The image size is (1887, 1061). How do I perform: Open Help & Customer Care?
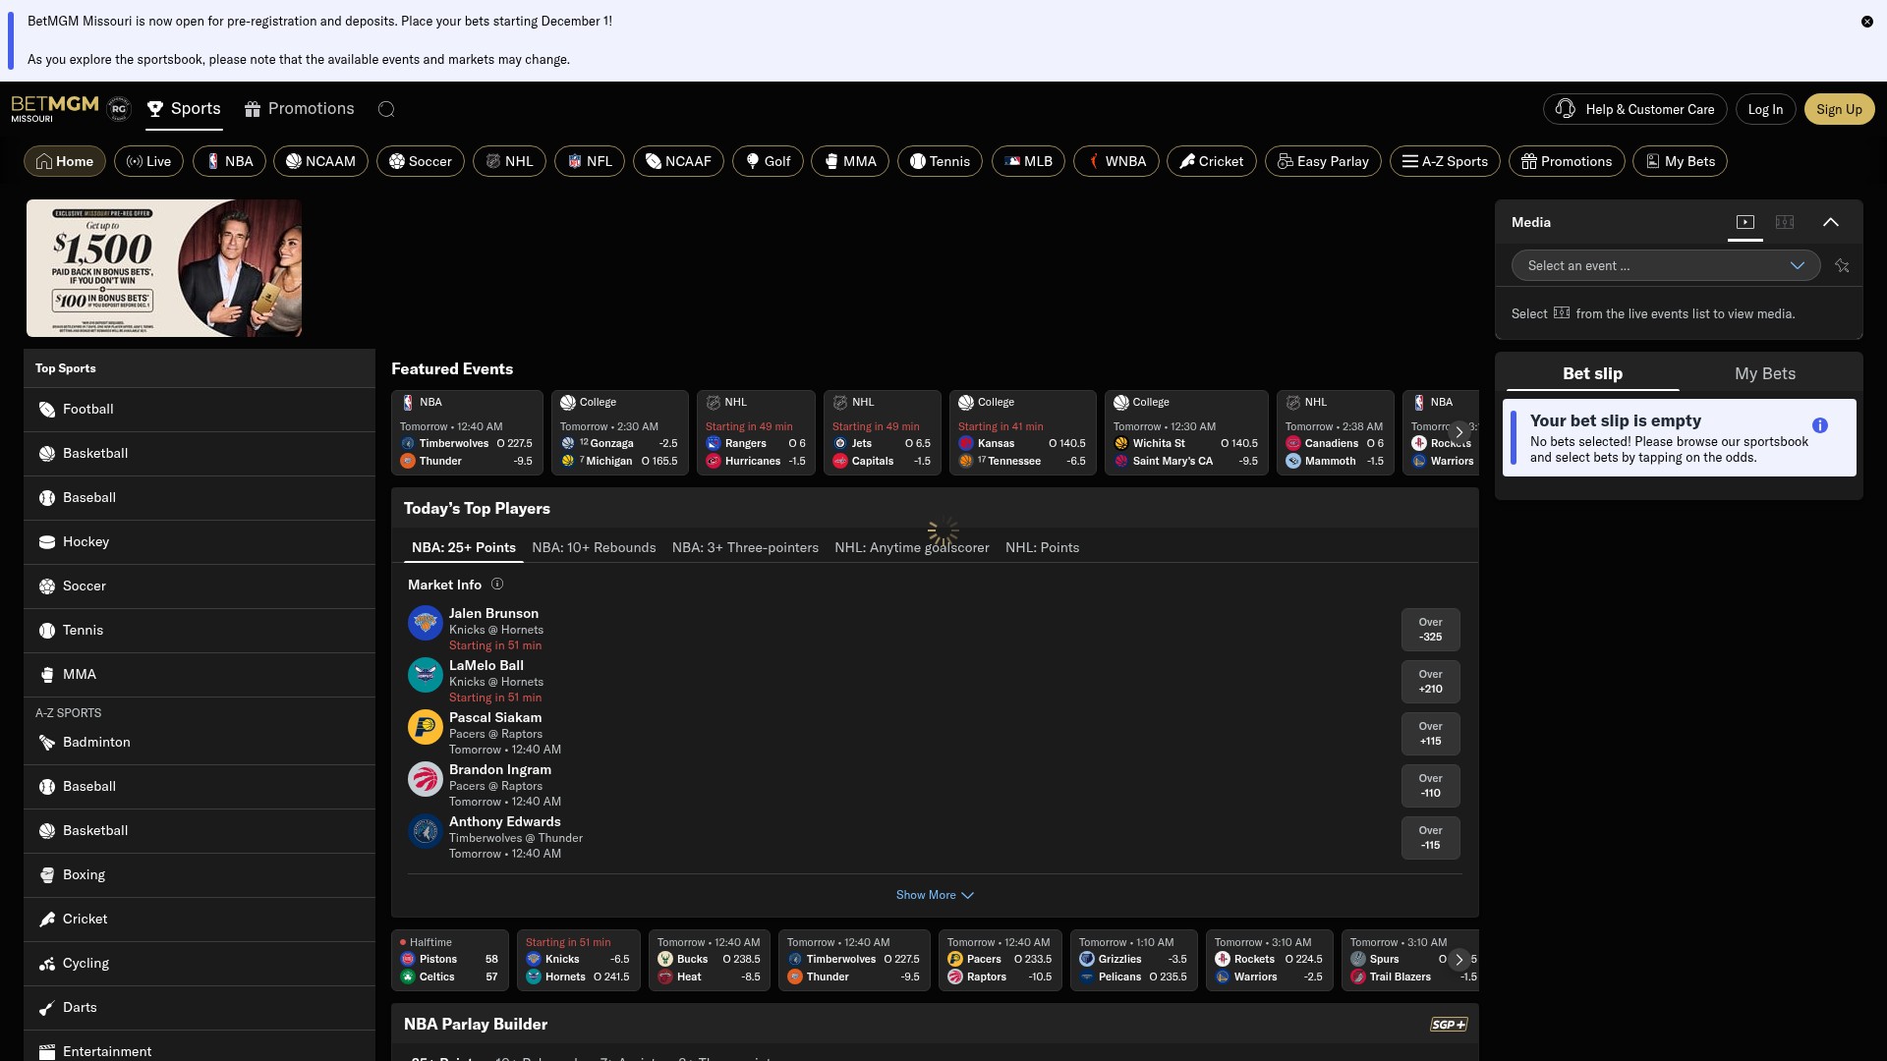(1635, 109)
